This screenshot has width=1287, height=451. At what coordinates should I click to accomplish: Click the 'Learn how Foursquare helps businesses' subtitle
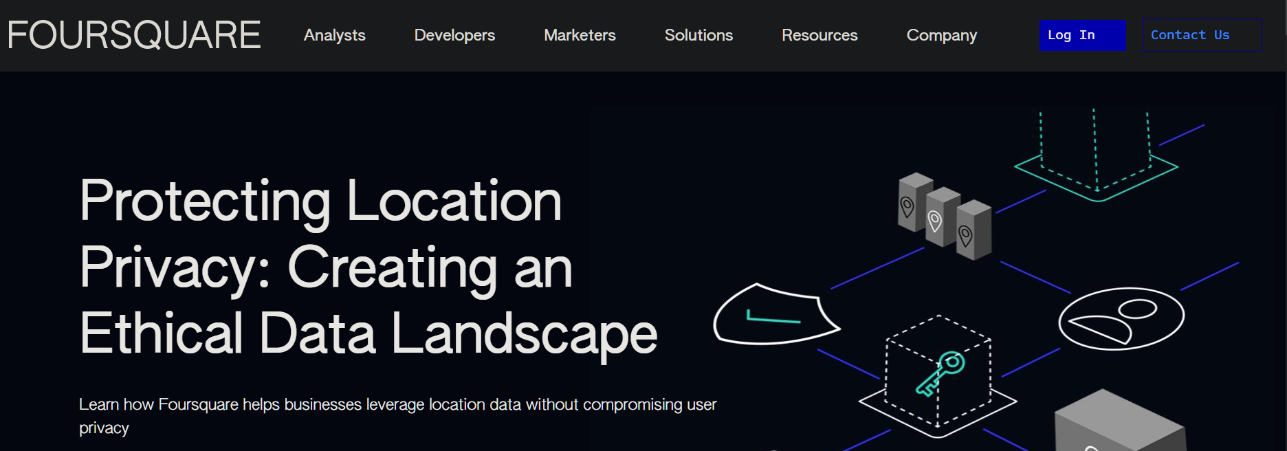(x=397, y=415)
